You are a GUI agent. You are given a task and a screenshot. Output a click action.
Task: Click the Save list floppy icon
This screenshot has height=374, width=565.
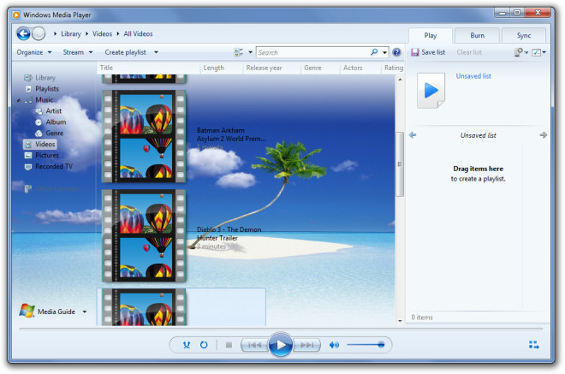pyautogui.click(x=415, y=52)
